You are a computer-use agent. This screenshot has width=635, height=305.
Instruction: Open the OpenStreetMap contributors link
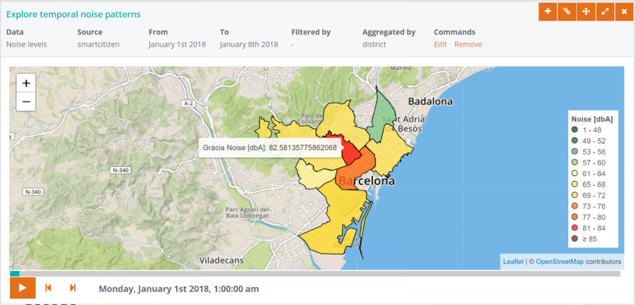click(559, 262)
